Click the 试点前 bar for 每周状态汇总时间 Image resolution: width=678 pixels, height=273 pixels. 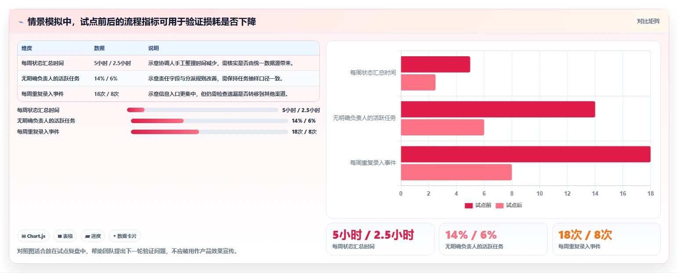click(x=435, y=65)
